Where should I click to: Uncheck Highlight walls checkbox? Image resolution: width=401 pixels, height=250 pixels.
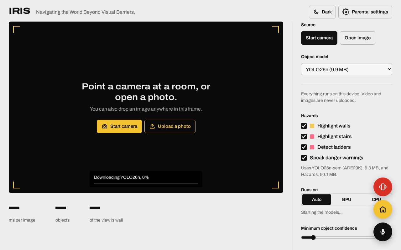(304, 126)
